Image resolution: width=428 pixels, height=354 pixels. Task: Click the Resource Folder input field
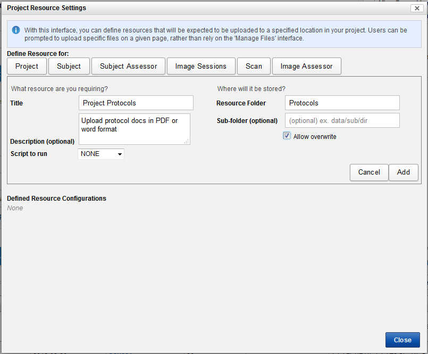[342, 103]
